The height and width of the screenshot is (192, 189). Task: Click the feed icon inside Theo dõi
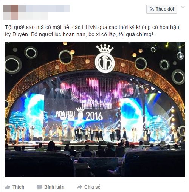click(x=152, y=9)
